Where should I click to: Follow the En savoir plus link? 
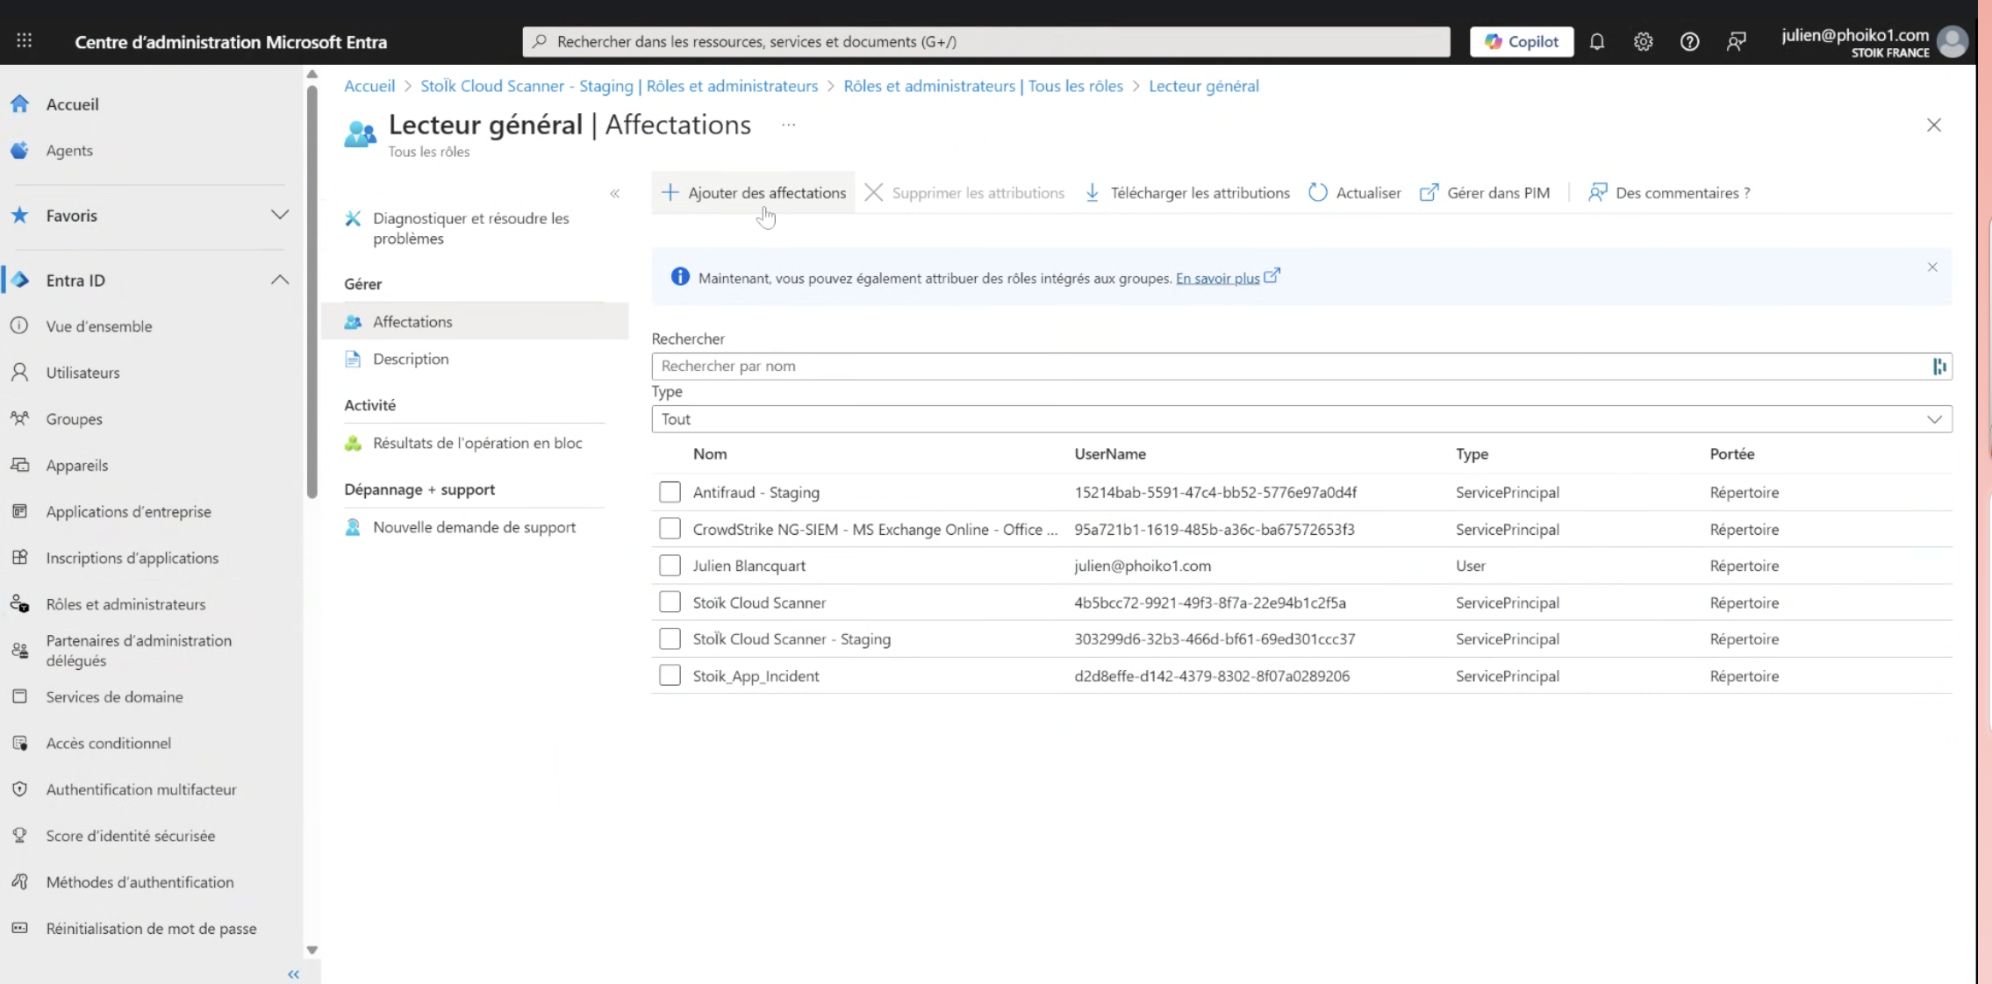(x=1217, y=278)
